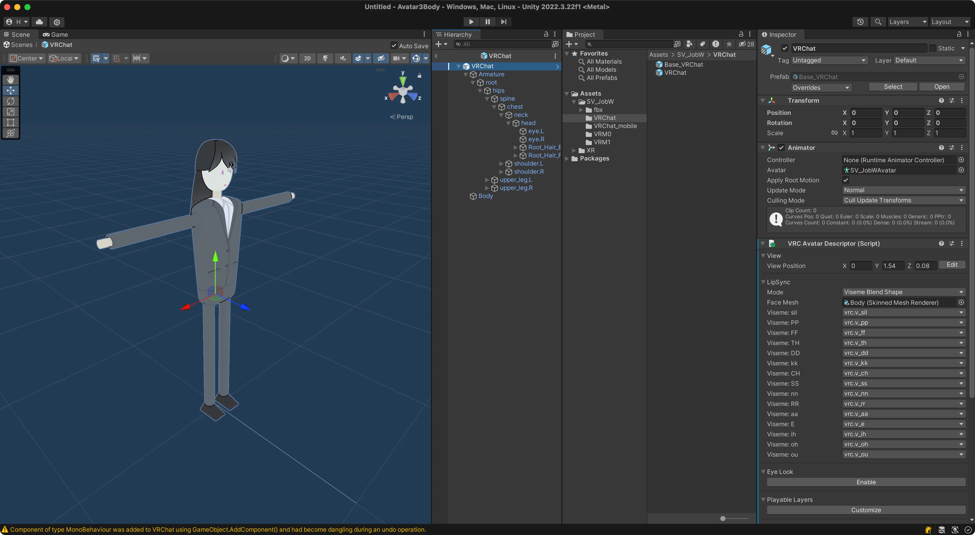Click the Eye Look Enable button
Screen dimensions: 975x535
(866, 483)
